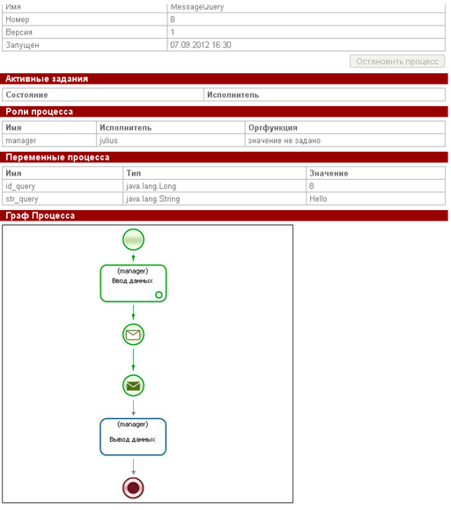The height and width of the screenshot is (510, 451).
Task: Click the small circle marker in Ввод данных task
Action: (159, 295)
